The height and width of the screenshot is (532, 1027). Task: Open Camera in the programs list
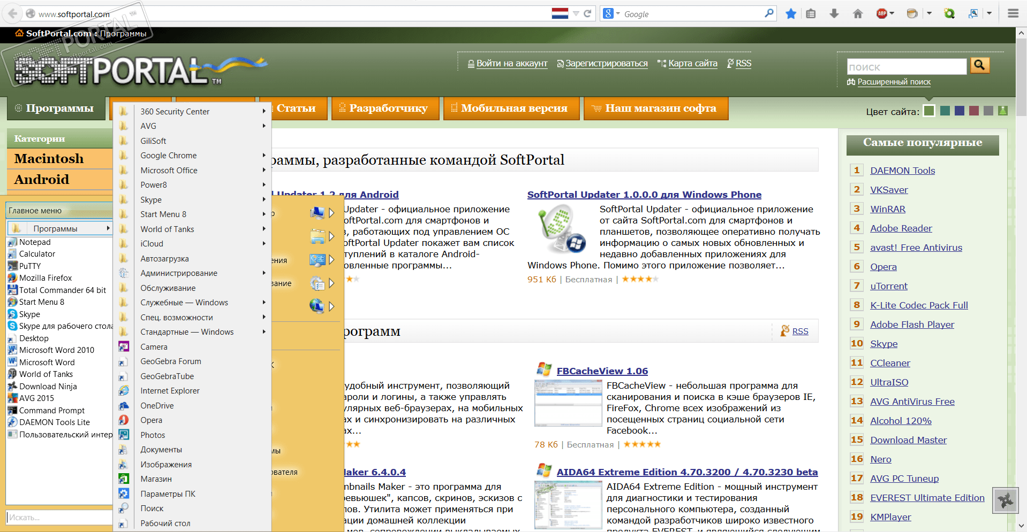pos(154,347)
